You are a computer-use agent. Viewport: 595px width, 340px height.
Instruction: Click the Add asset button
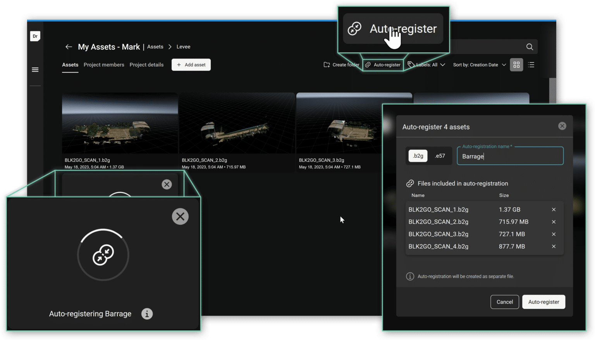pyautogui.click(x=191, y=65)
